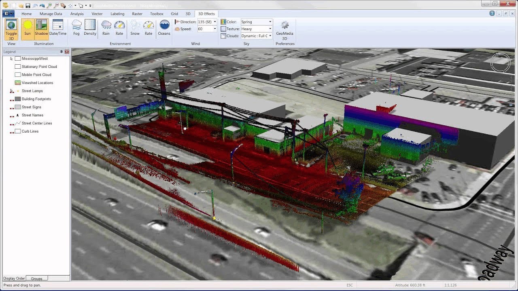Click the 3D navigation compass in map view

[500, 62]
